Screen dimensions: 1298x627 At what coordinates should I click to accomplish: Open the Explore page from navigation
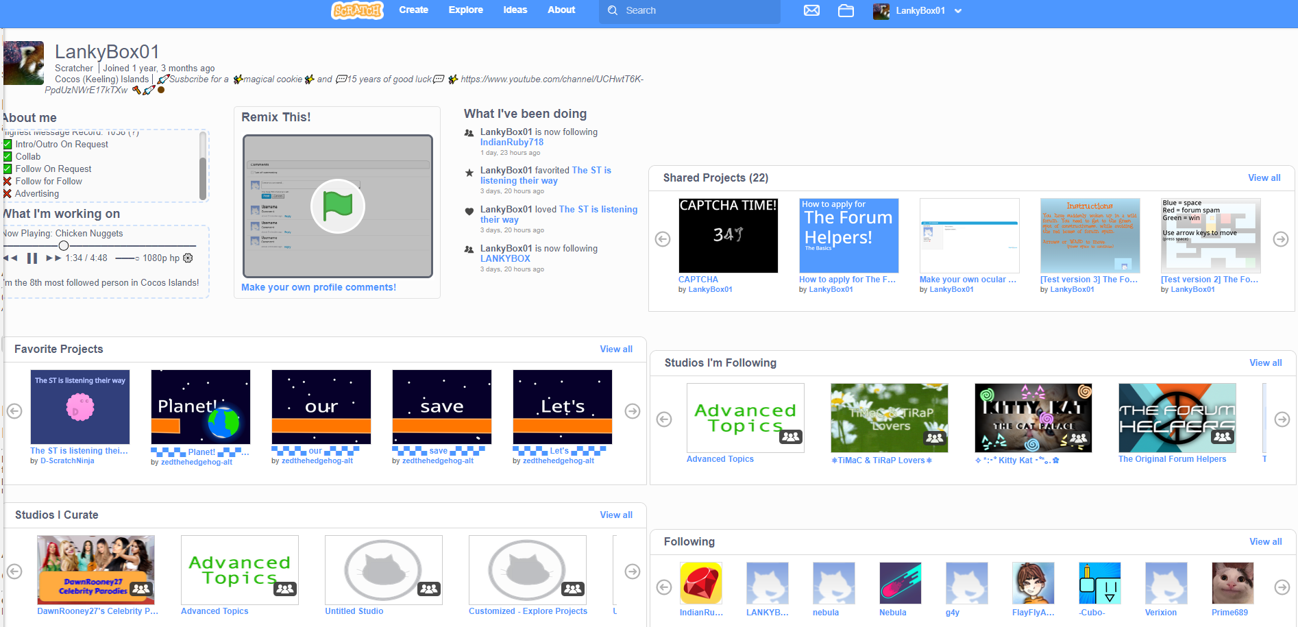[465, 10]
